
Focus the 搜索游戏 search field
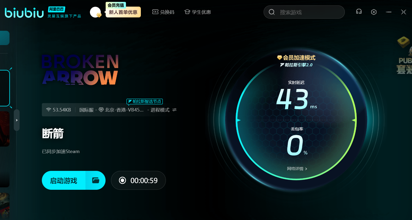[x=304, y=12]
